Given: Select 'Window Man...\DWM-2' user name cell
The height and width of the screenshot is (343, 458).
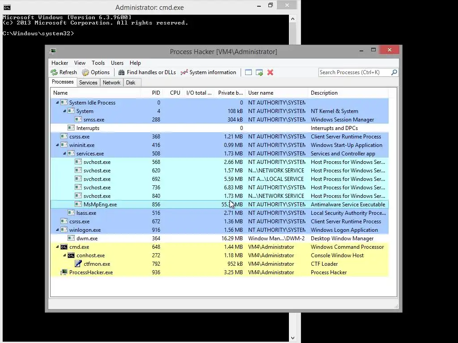Looking at the screenshot, I should pos(276,238).
